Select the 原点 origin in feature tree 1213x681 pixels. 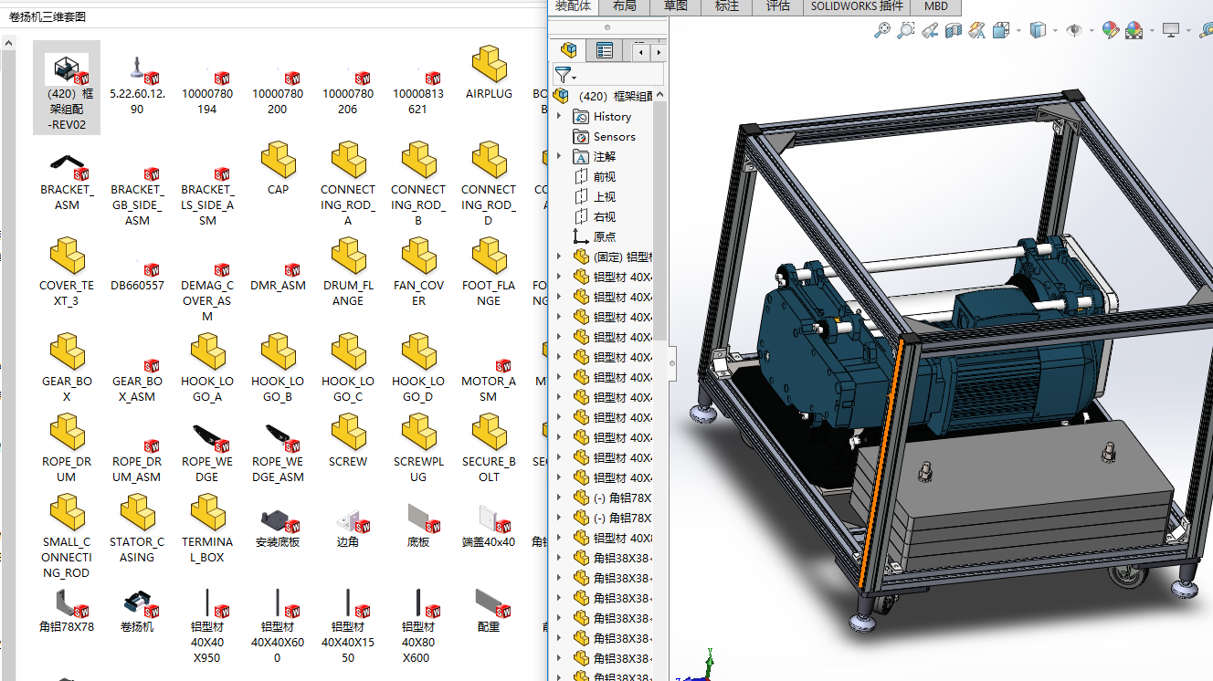coord(604,237)
